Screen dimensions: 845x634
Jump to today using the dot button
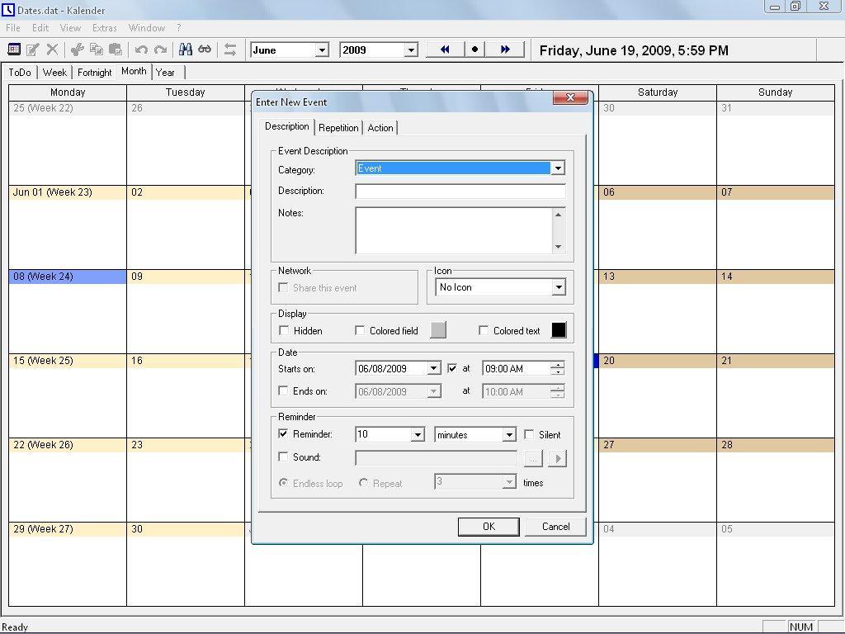[x=474, y=50]
